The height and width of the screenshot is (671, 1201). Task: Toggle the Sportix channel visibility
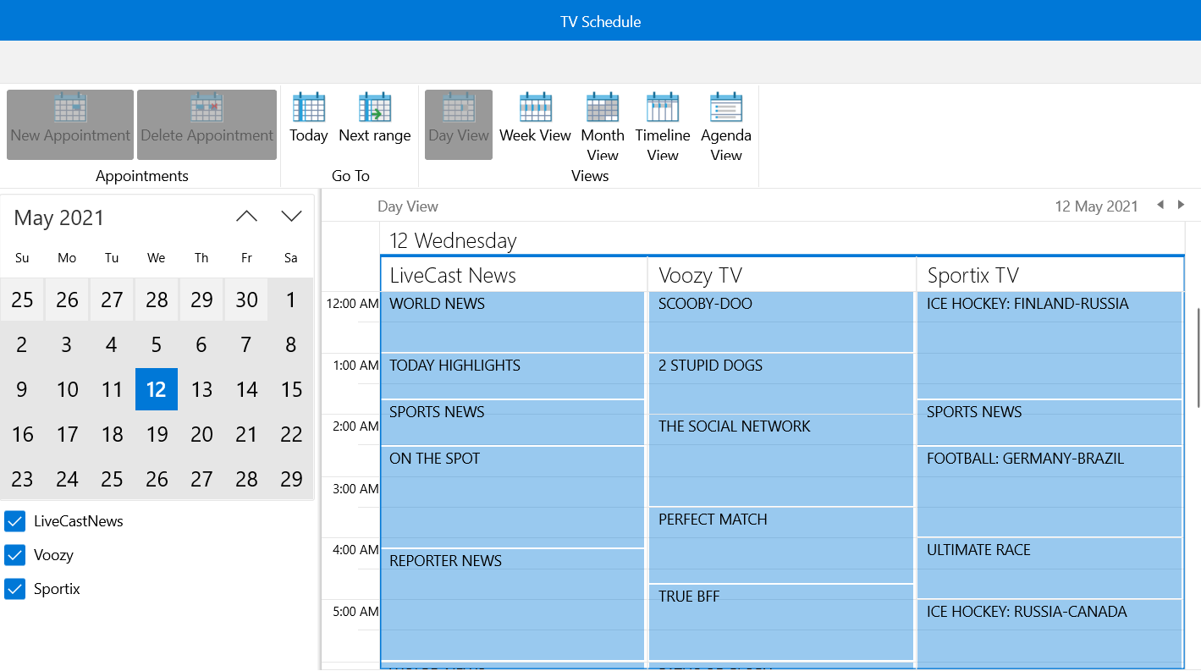coord(14,589)
